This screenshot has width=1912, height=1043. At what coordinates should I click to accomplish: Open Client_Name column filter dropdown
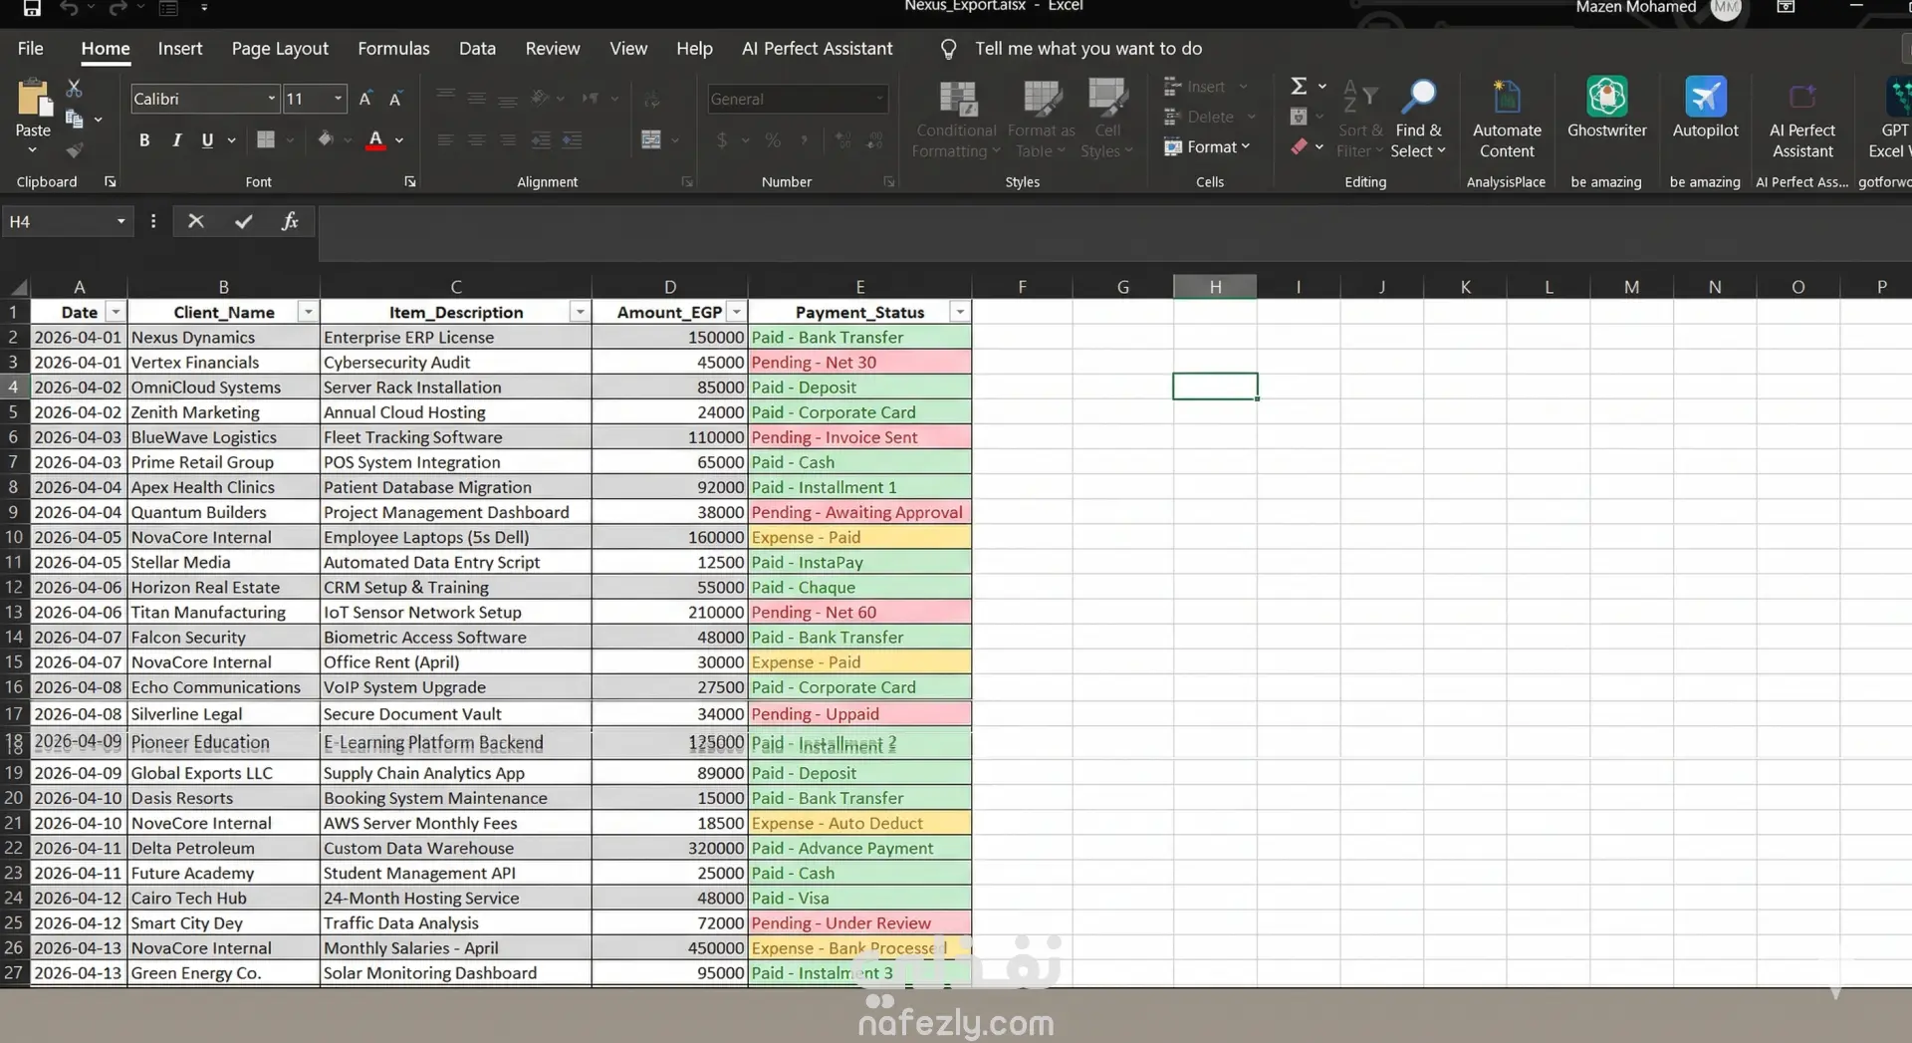(x=308, y=313)
